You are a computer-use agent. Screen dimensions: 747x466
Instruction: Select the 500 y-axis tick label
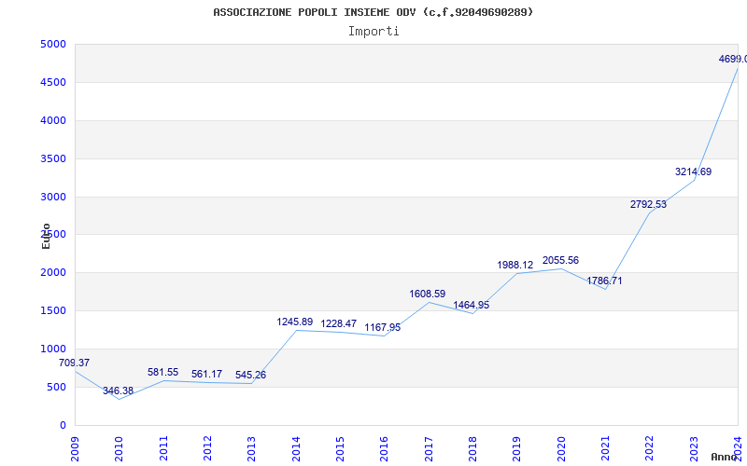coord(56,387)
